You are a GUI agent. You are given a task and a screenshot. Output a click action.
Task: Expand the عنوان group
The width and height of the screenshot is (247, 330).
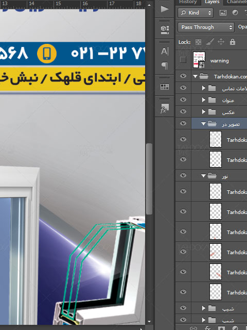203,100
